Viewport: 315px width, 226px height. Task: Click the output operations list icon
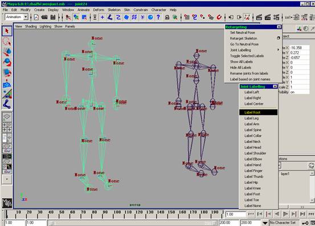(239, 17)
